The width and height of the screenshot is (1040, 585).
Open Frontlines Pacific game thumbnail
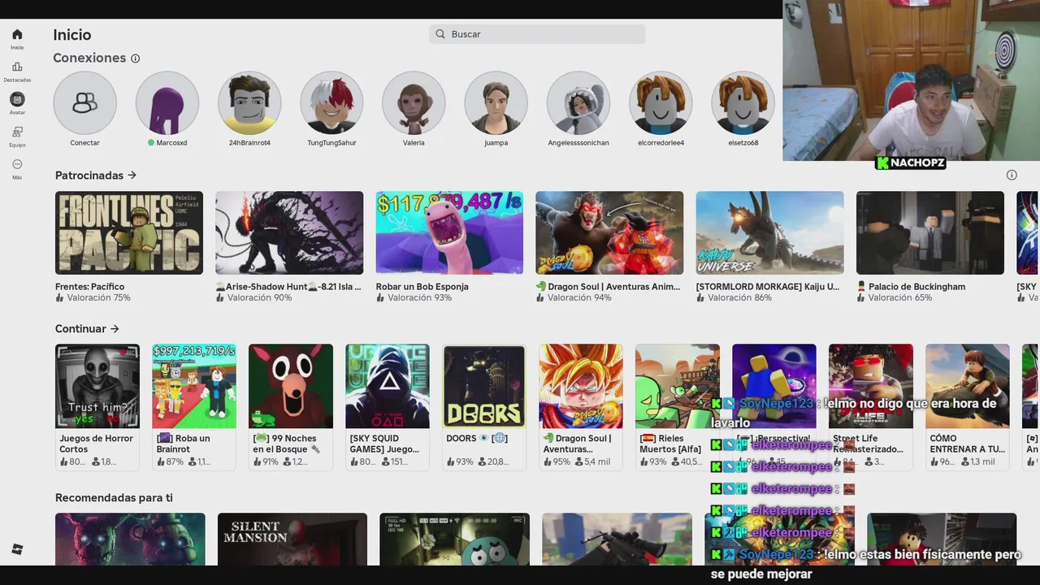[129, 233]
